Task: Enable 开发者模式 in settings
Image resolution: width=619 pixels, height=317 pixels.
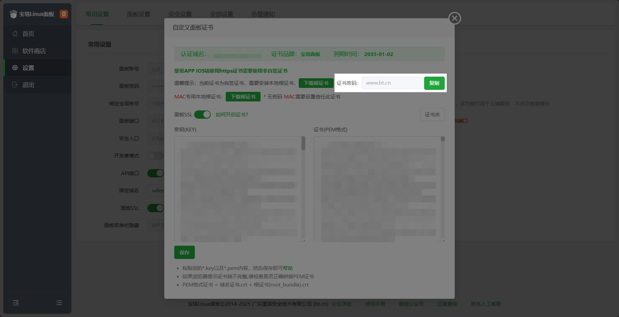Action: 155,156
